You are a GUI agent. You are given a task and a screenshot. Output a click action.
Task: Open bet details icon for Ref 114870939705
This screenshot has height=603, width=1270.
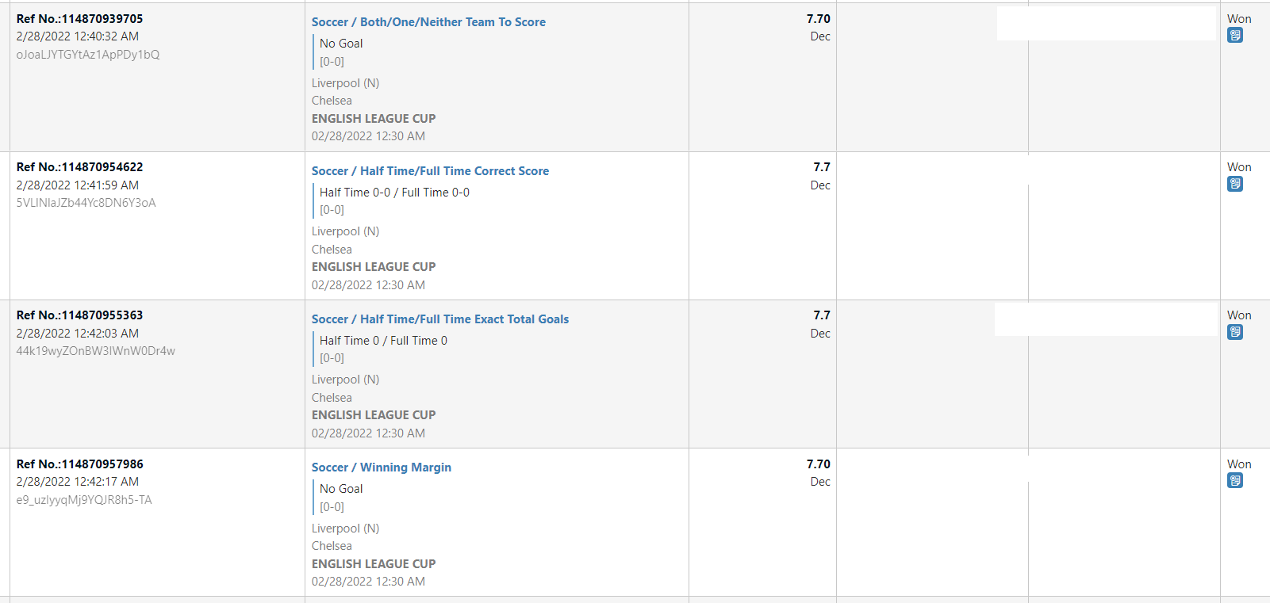(1235, 36)
